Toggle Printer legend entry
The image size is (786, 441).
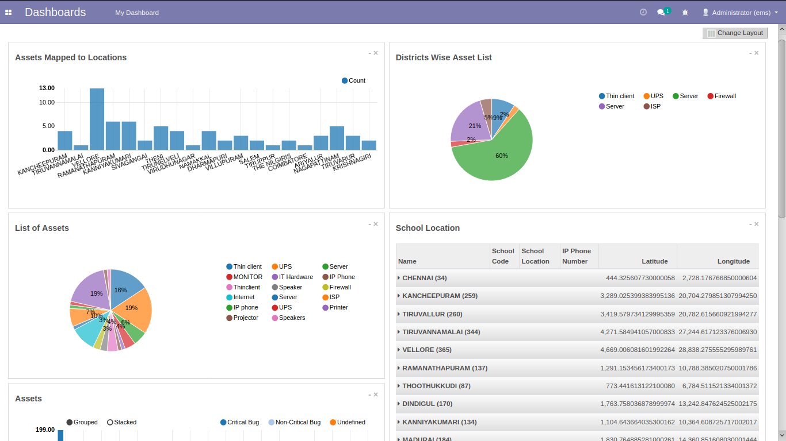tap(335, 307)
